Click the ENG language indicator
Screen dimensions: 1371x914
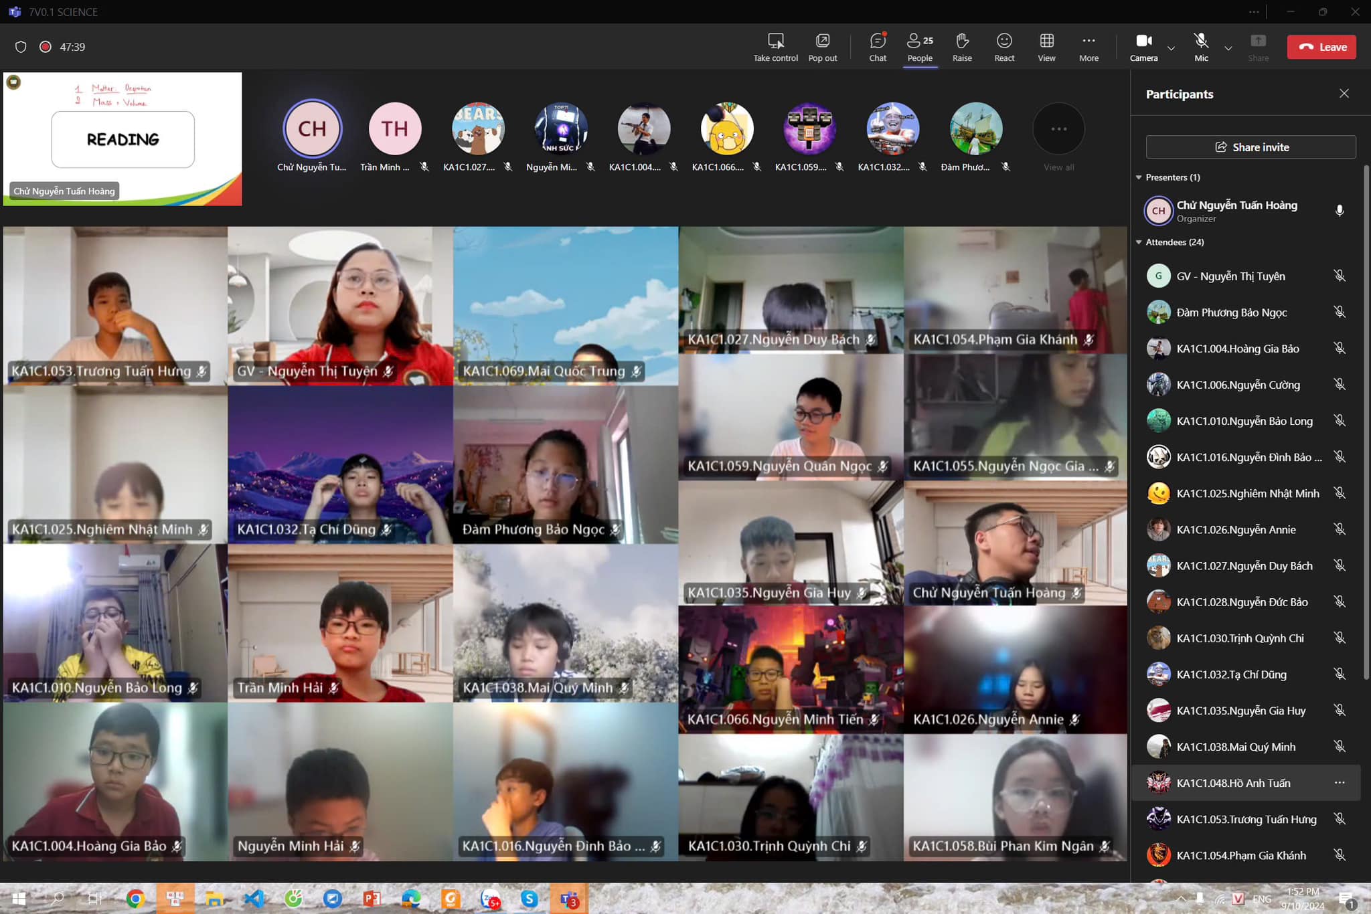click(1262, 899)
